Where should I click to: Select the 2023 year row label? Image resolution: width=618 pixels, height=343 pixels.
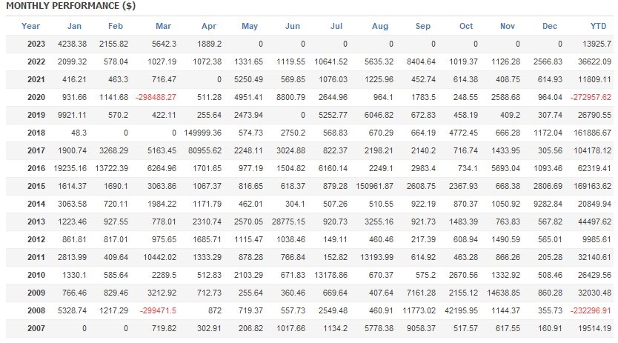coord(36,43)
